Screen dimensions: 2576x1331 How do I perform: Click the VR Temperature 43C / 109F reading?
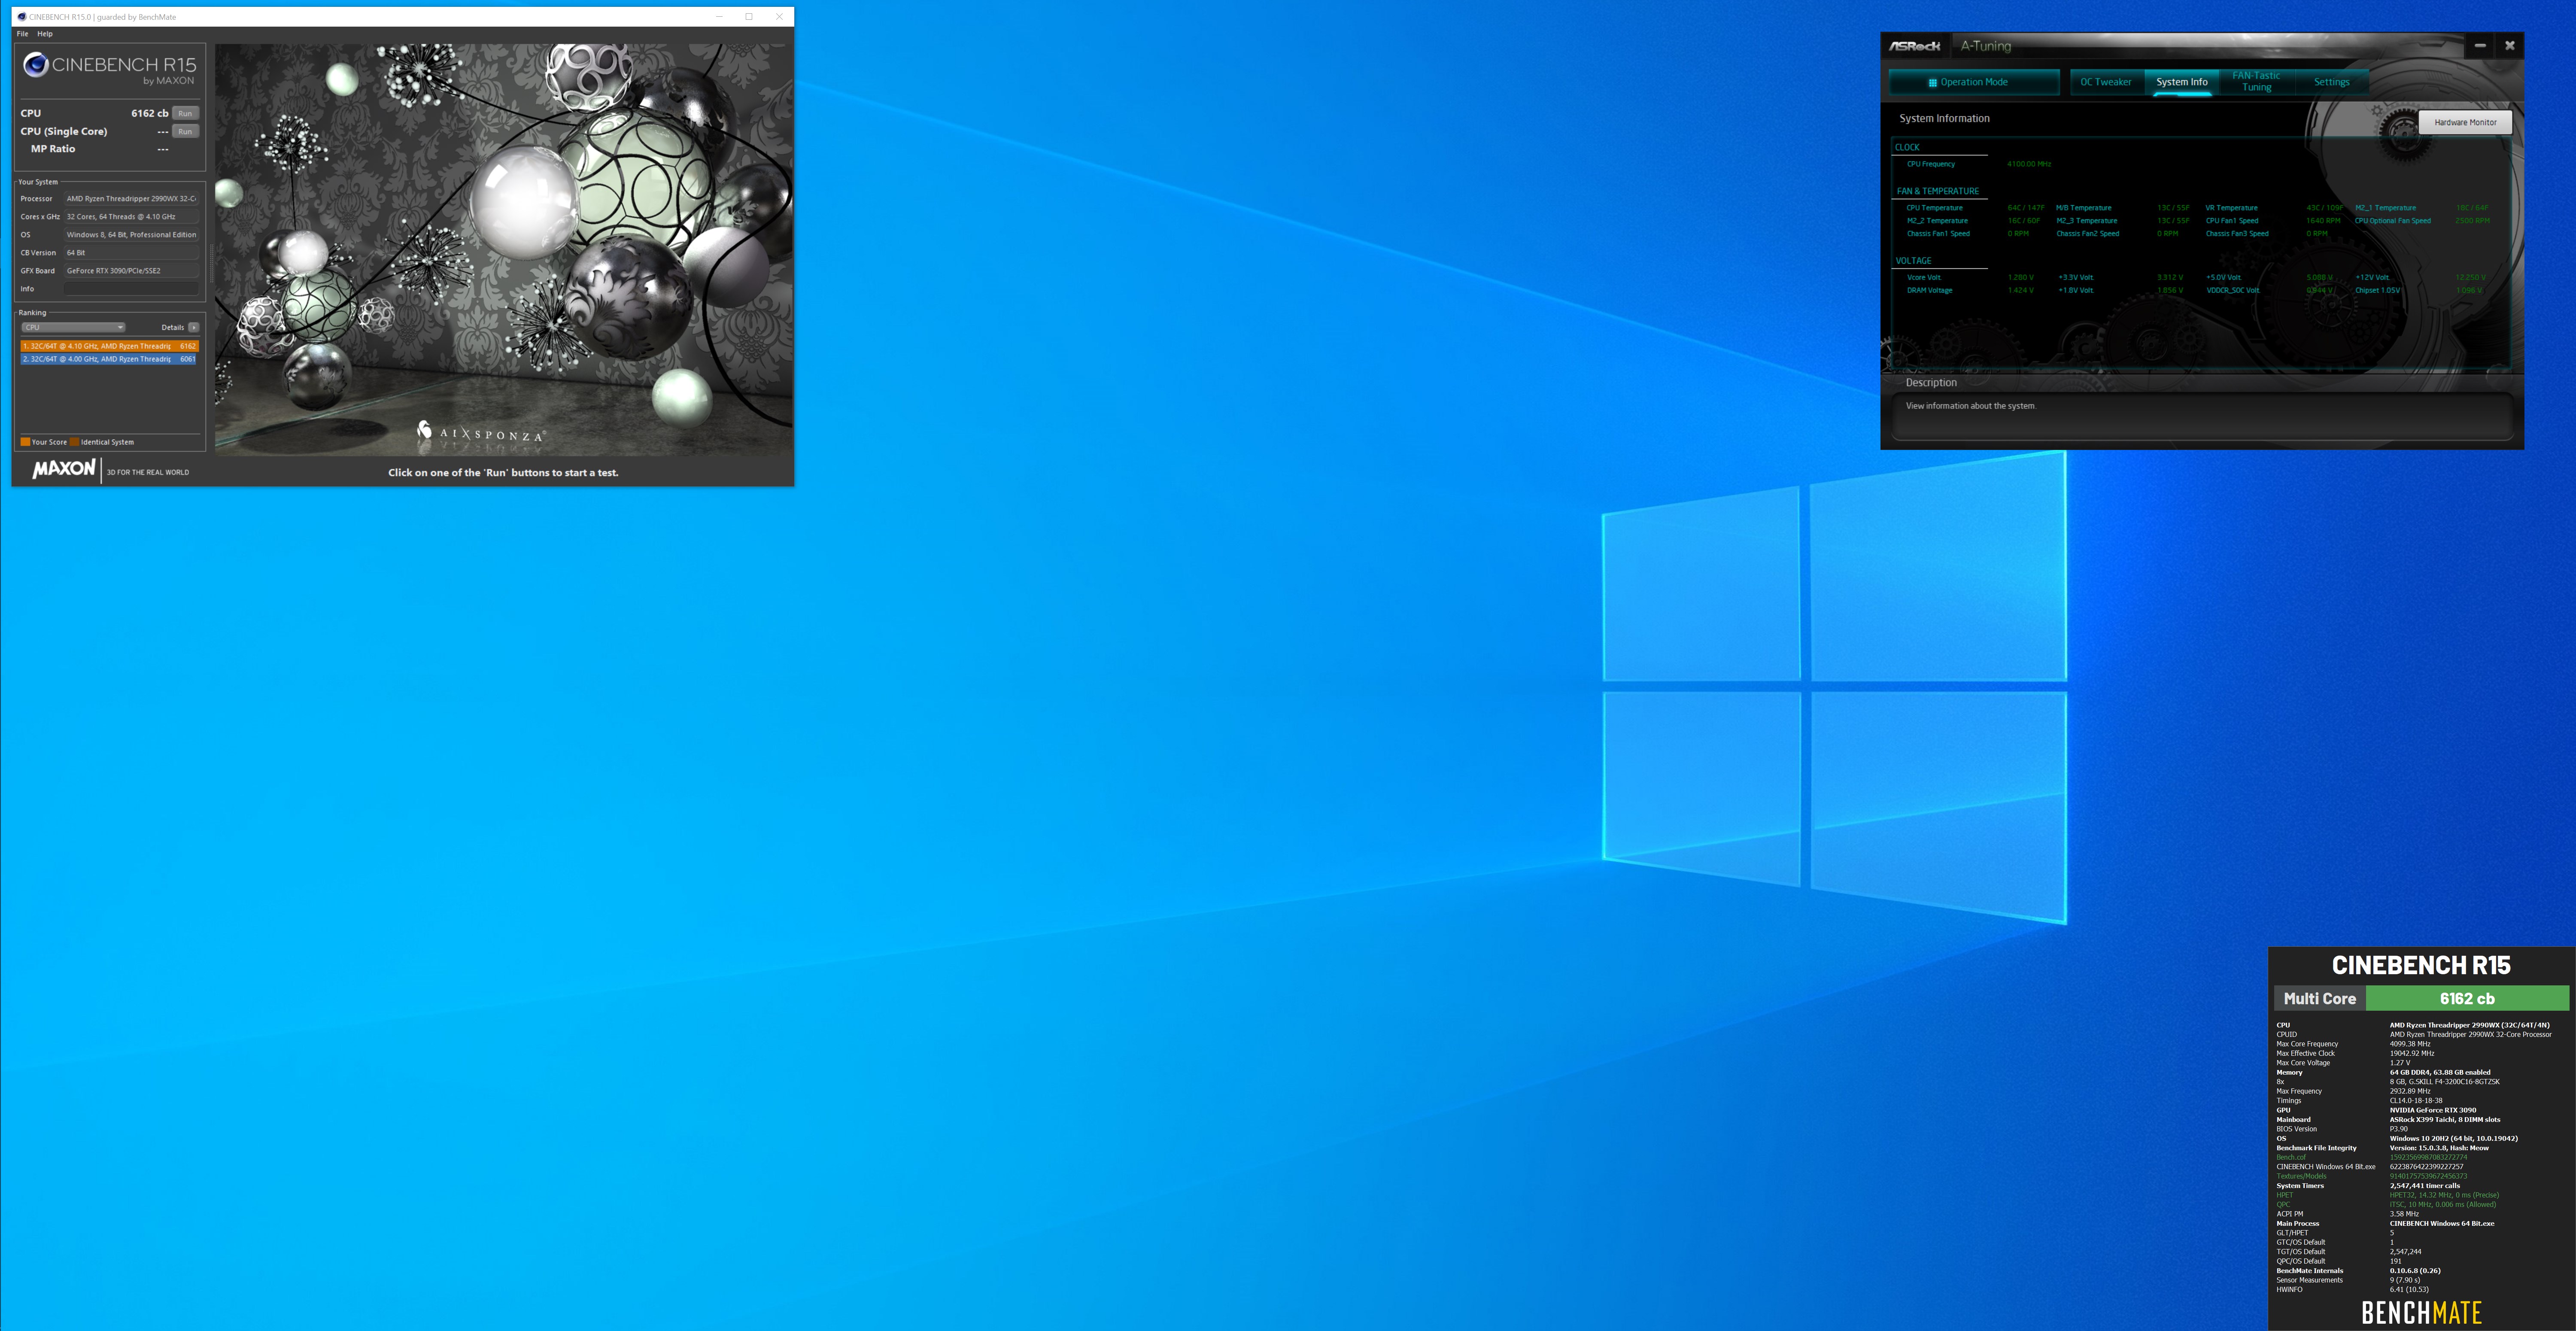pos(2324,208)
